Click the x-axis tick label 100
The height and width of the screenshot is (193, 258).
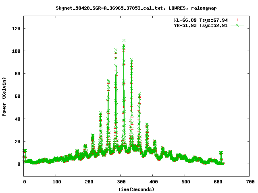click(57, 182)
